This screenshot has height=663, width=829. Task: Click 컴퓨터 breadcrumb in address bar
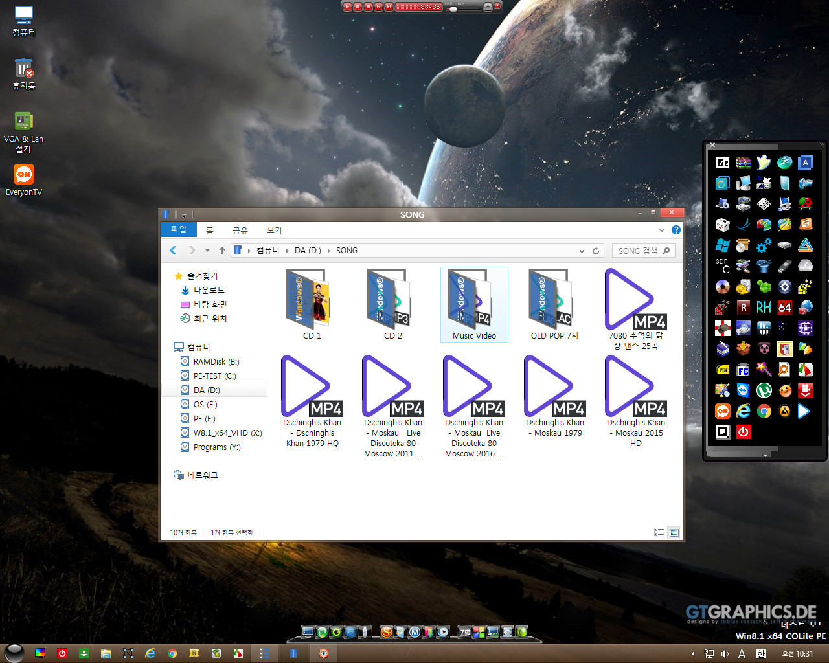(x=267, y=250)
